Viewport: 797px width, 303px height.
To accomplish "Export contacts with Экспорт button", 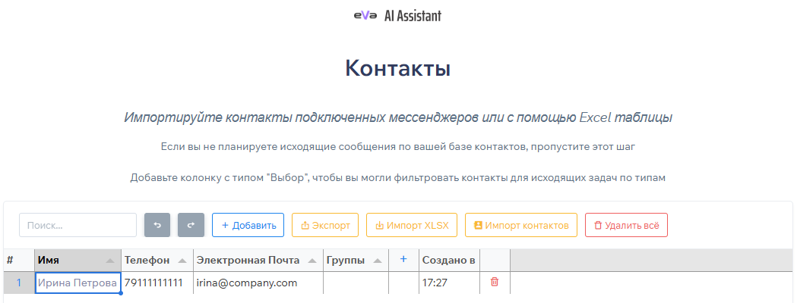I will tap(325, 225).
